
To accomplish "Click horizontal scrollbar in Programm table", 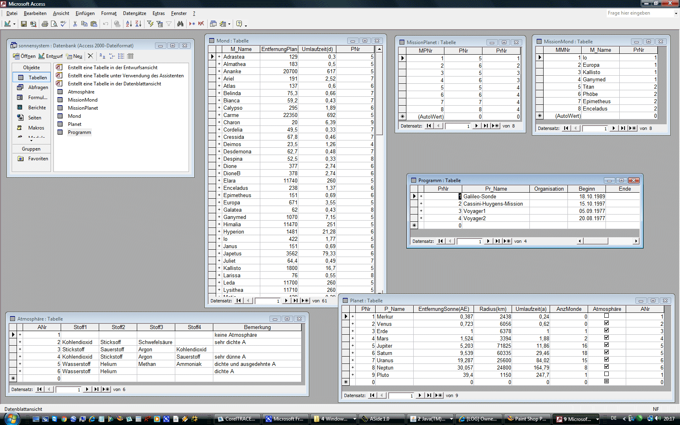I will pyautogui.click(x=608, y=241).
